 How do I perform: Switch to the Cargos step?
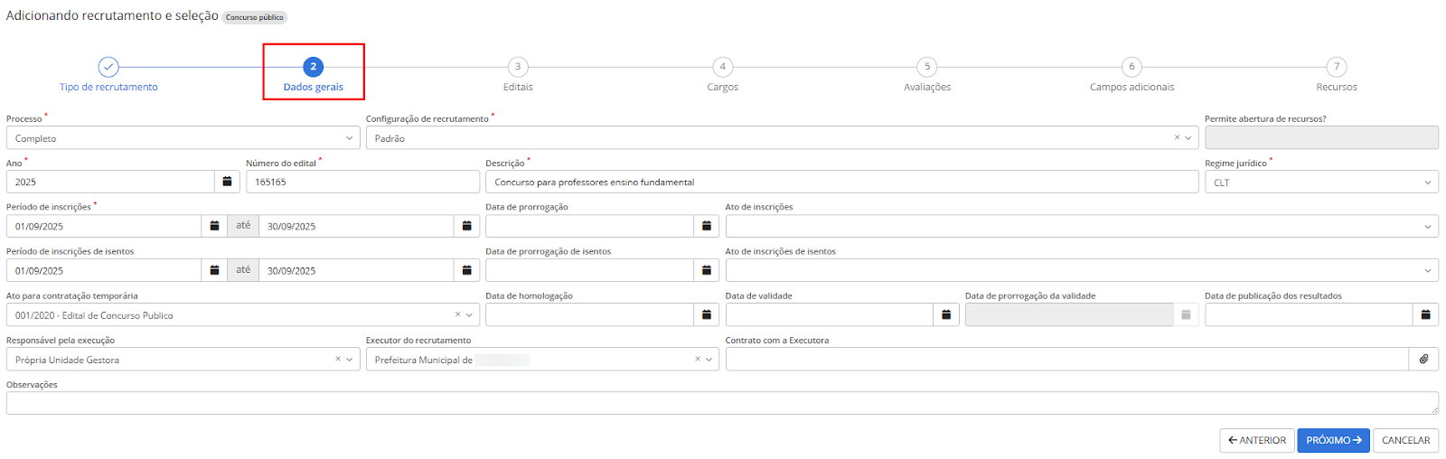[722, 68]
